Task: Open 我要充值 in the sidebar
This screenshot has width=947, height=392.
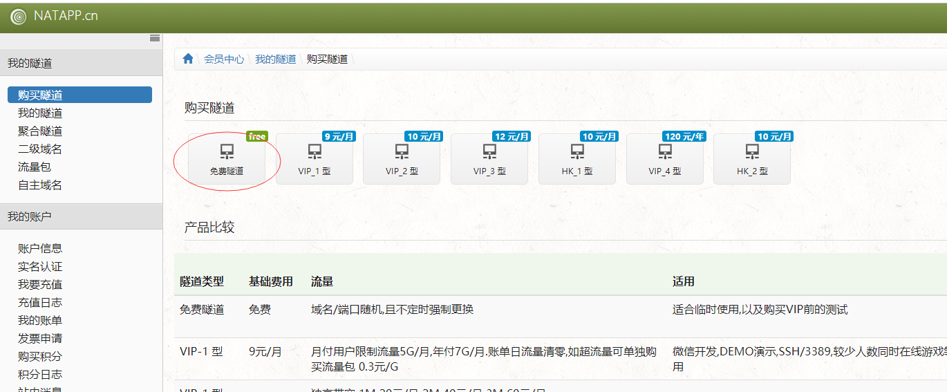Action: pos(40,284)
